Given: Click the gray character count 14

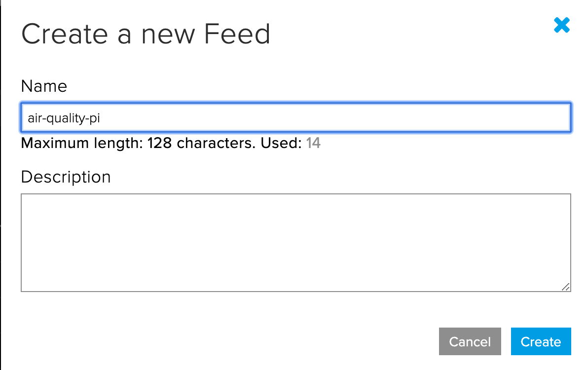Looking at the screenshot, I should 313,144.
